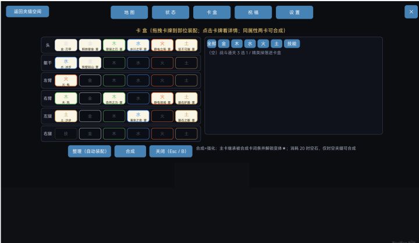This screenshot has width=419, height=243.
Task: Select the 金·刃甲 card in 头 row
Action: (x=66, y=45)
